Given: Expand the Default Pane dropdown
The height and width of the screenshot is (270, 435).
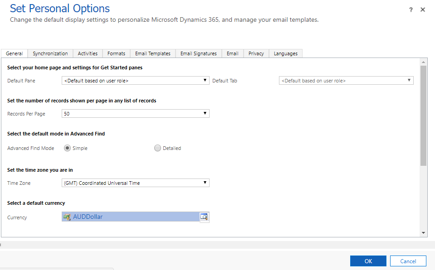Looking at the screenshot, I should [x=135, y=81].
